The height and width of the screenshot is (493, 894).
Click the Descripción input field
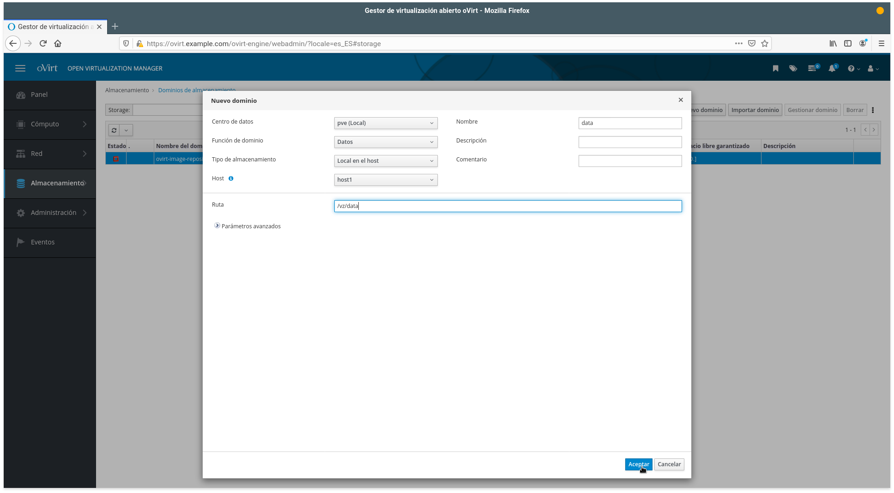pos(630,142)
